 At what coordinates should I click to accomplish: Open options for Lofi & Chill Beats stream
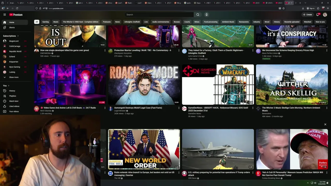pos(105,108)
